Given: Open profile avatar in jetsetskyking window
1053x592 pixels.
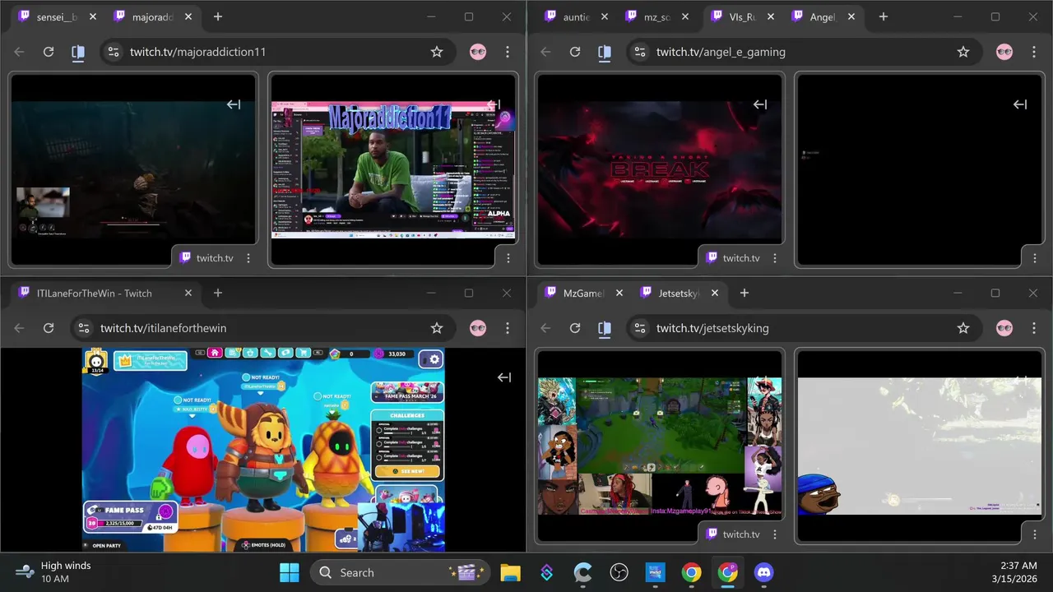Looking at the screenshot, I should [1004, 328].
